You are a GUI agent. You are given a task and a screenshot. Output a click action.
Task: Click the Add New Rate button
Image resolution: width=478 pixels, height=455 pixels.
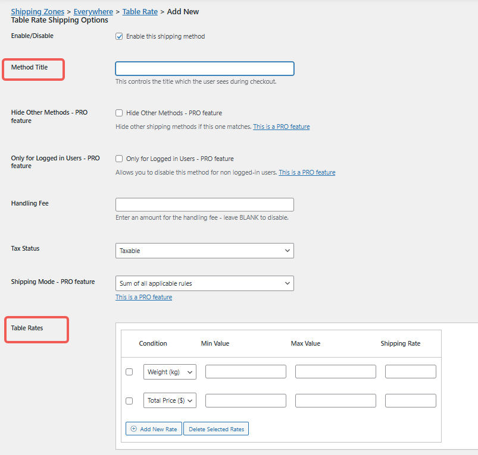pyautogui.click(x=154, y=428)
